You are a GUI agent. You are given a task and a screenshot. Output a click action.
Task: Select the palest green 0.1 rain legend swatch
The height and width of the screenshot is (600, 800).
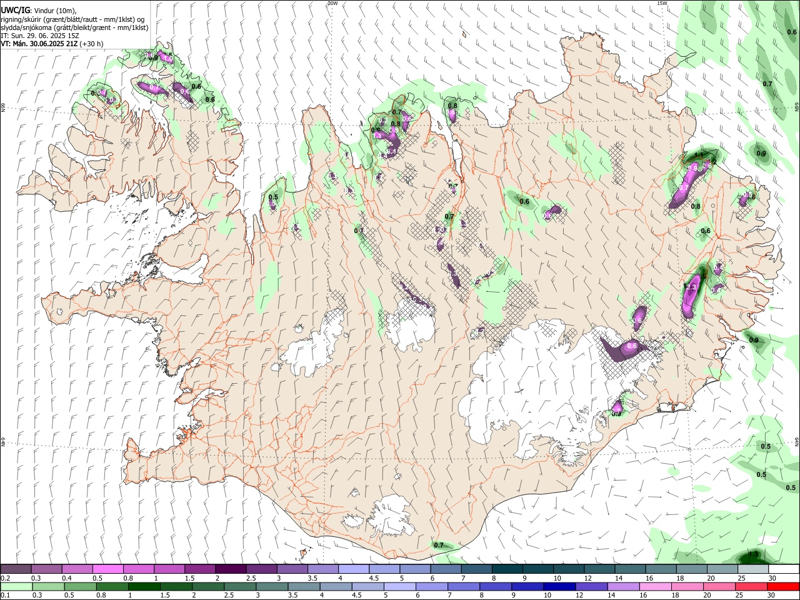[x=17, y=586]
